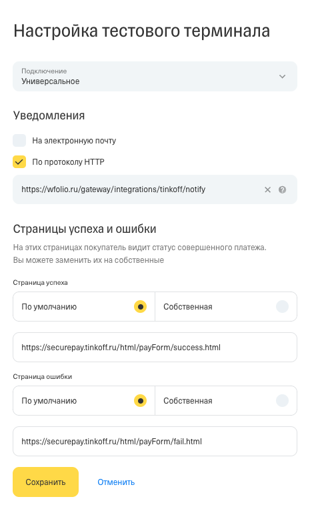This screenshot has width=320, height=513.
Task: Click the Отменить link
Action: [x=116, y=482]
